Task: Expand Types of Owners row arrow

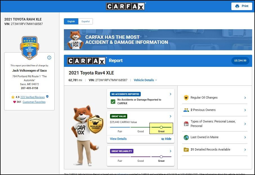Action: click(x=245, y=124)
